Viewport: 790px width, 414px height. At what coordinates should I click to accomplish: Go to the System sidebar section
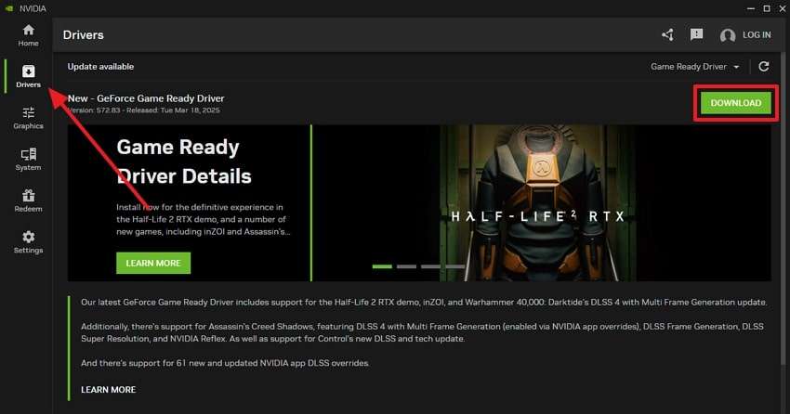coord(28,160)
